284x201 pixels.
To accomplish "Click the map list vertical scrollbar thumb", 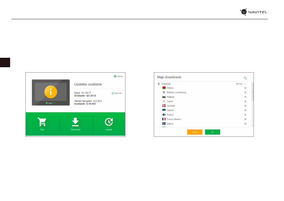I will click(x=252, y=93).
